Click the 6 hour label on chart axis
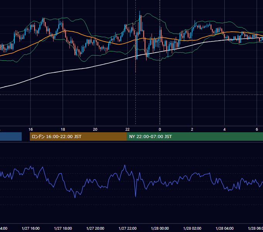263x232 pixels. [257, 130]
